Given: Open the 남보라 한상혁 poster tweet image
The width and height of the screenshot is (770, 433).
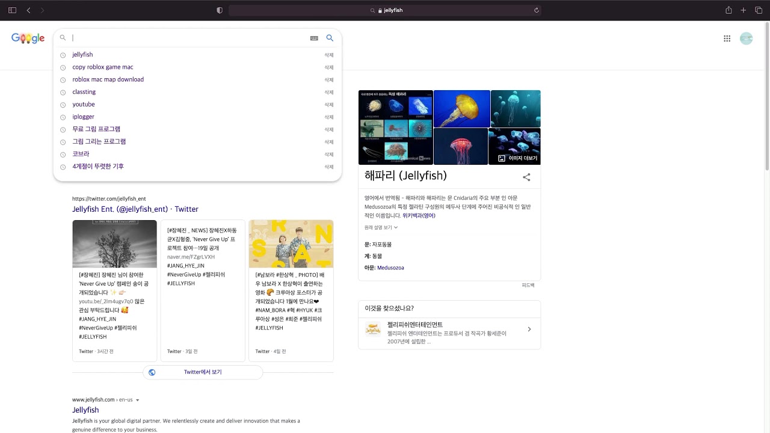Looking at the screenshot, I should pyautogui.click(x=291, y=244).
